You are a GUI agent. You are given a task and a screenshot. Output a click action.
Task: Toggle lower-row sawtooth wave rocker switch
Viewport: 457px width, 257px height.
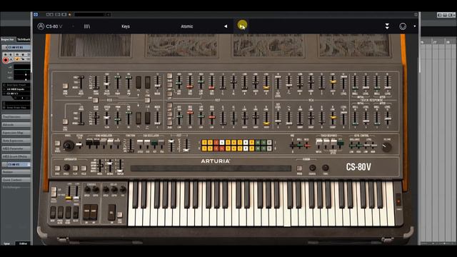(148, 118)
